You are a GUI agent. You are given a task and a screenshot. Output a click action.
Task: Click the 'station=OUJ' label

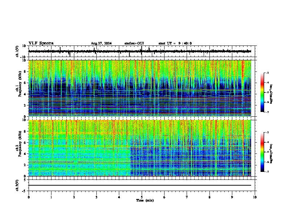[x=134, y=43]
